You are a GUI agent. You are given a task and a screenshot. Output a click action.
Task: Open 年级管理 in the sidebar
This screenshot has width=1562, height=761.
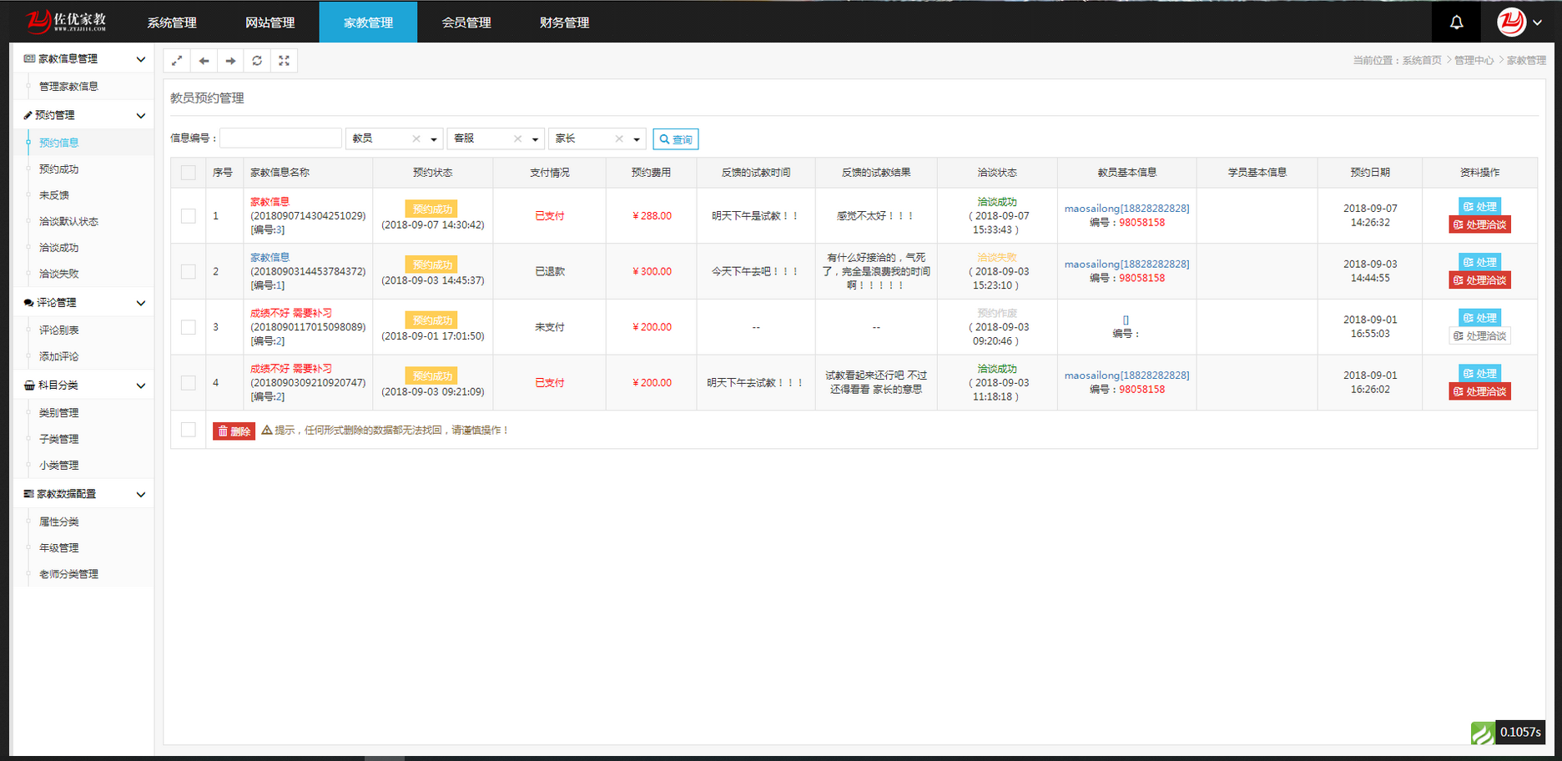[58, 548]
